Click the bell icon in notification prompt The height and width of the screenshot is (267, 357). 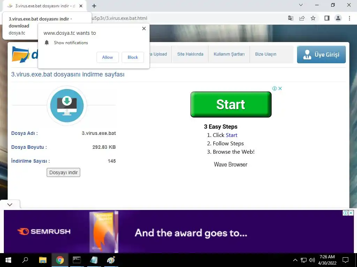(47, 43)
